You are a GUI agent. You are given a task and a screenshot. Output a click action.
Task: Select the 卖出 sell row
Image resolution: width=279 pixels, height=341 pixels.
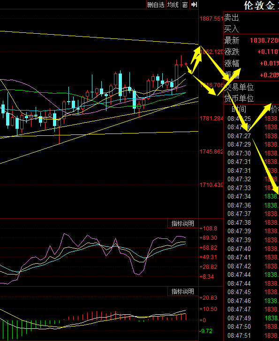pos(251,18)
